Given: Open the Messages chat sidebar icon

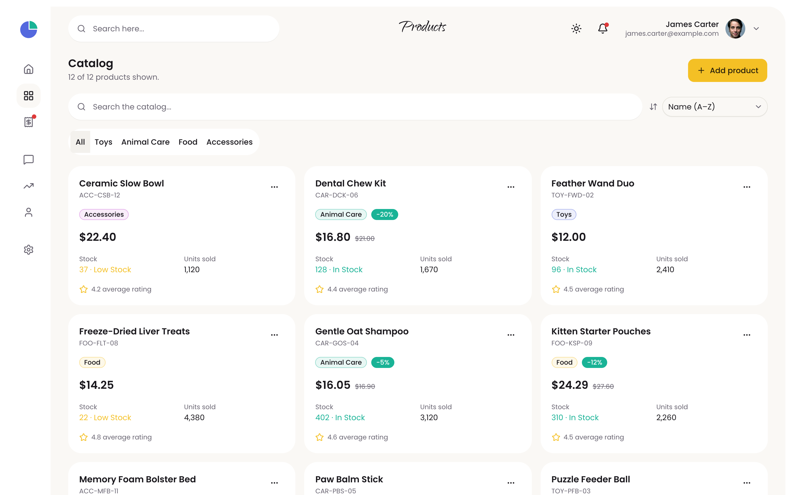Looking at the screenshot, I should 29,159.
